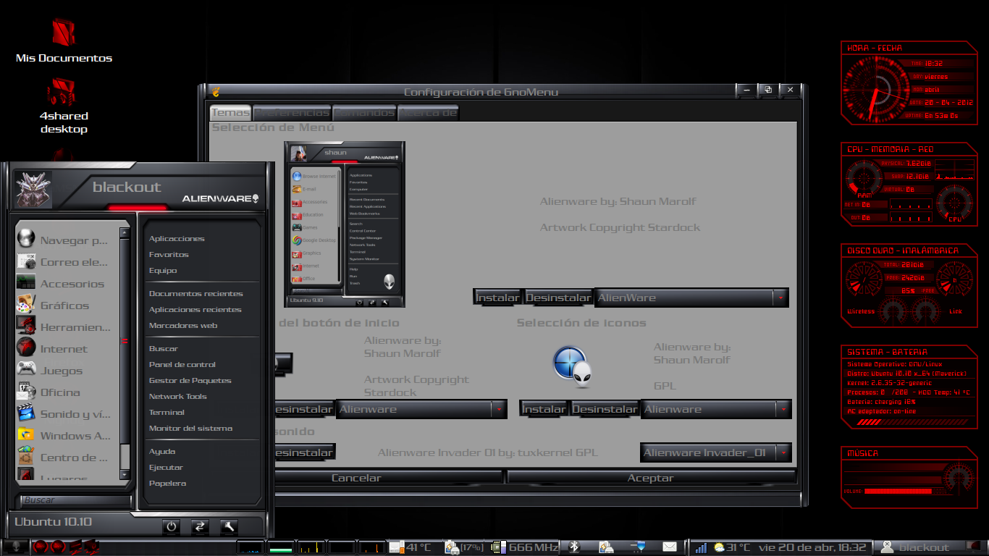Open Marcadores web
Screen dimensions: 989x556
click(x=183, y=326)
